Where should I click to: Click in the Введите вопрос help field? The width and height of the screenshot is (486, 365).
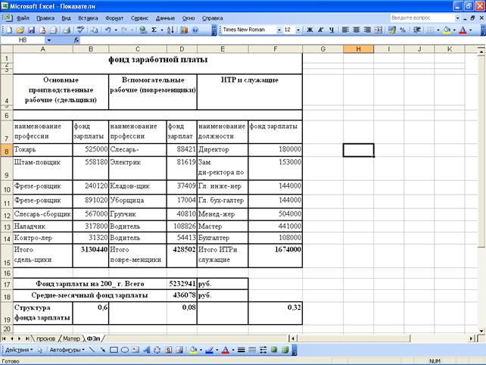pos(422,18)
